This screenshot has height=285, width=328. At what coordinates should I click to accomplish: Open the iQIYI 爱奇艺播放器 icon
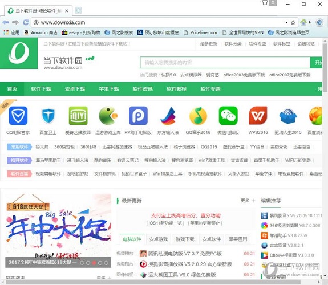(x=78, y=116)
